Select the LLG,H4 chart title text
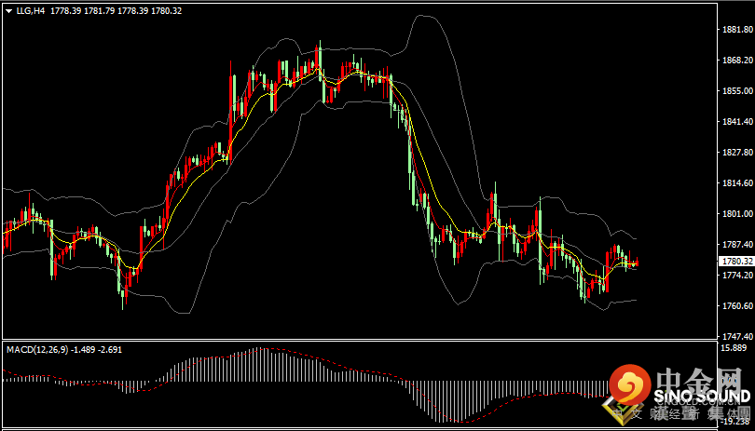The height and width of the screenshot is (431, 755). pyautogui.click(x=31, y=11)
